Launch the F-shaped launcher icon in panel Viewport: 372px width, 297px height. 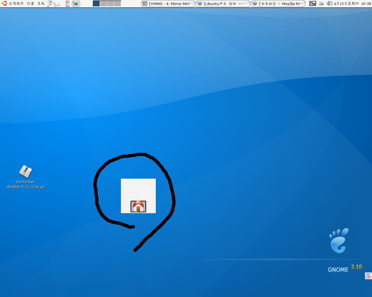point(50,3)
